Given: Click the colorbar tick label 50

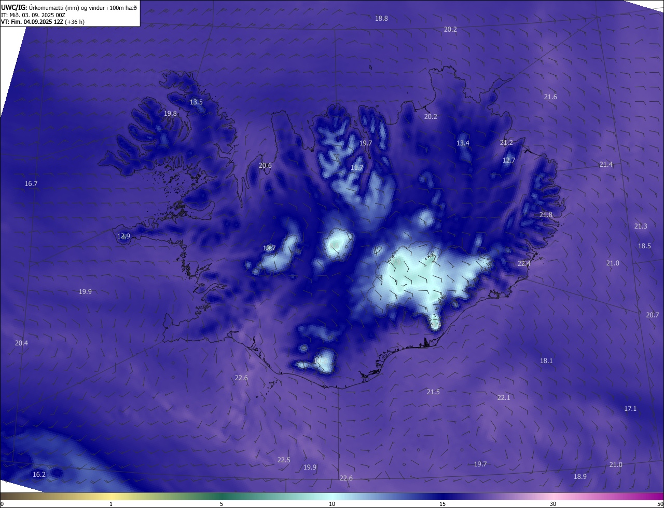Looking at the screenshot, I should [660, 504].
